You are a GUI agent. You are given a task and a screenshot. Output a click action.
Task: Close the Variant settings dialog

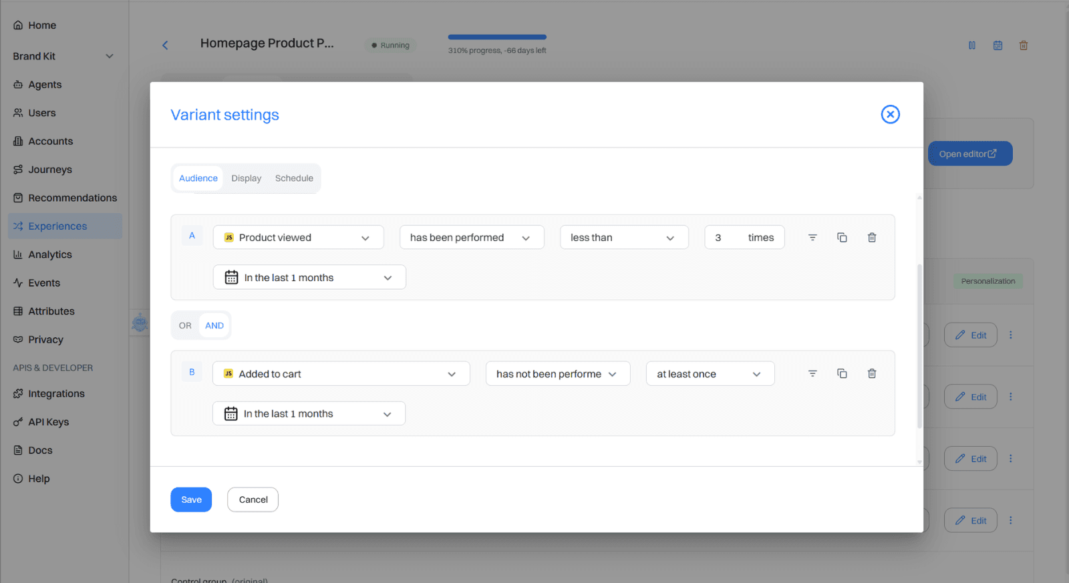(890, 115)
